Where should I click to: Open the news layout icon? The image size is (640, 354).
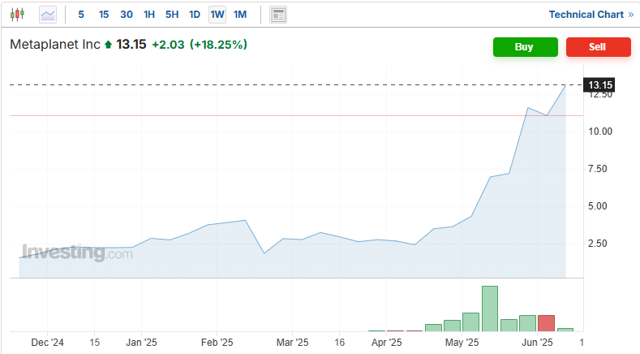tap(278, 15)
